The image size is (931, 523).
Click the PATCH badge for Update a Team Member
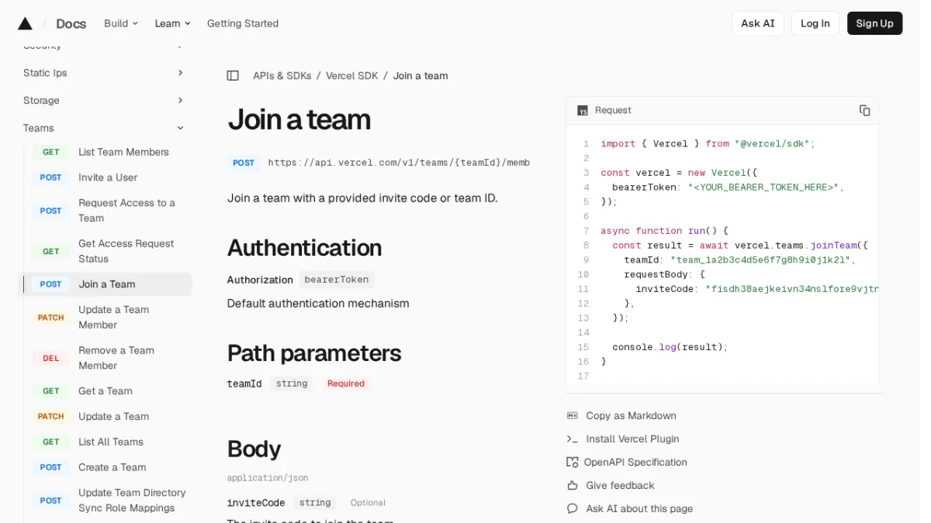[x=51, y=318]
